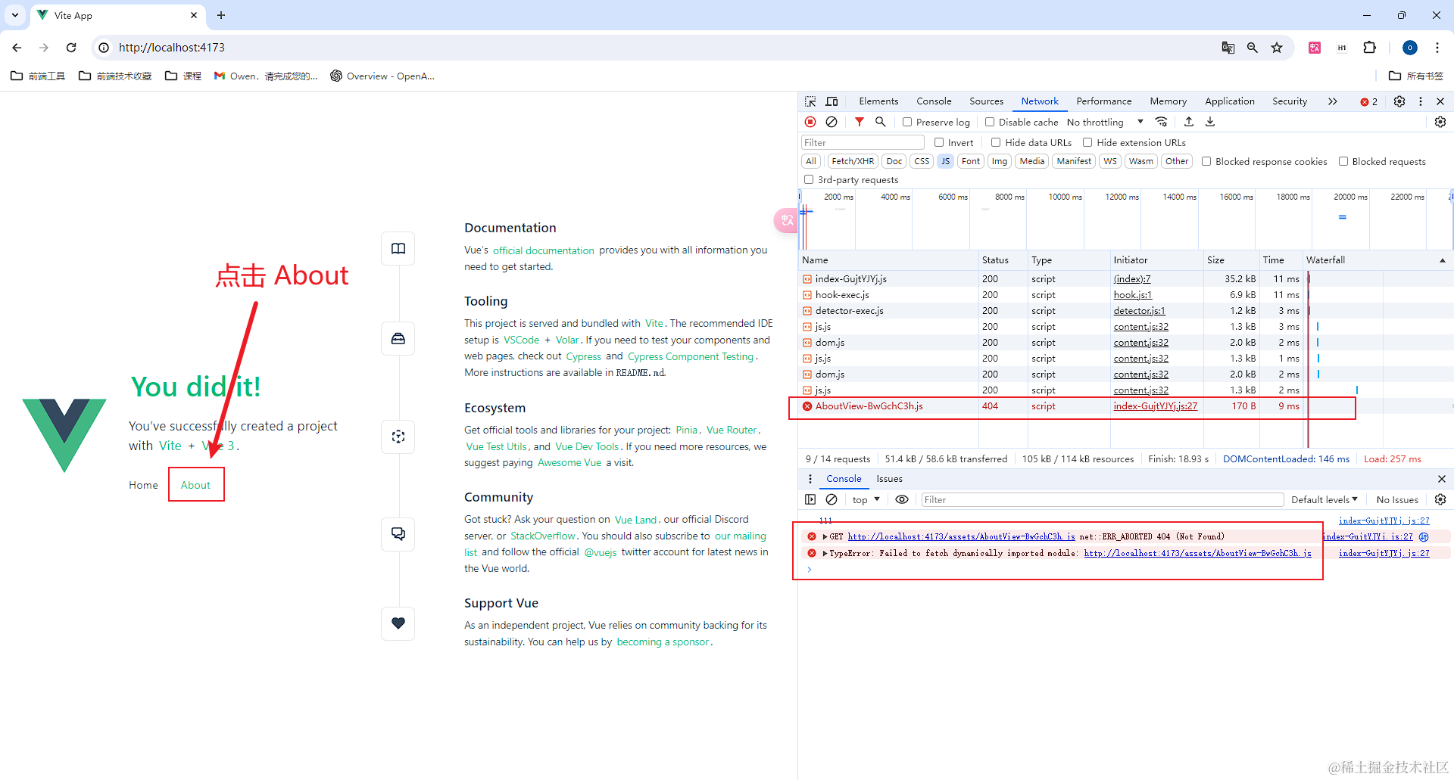Toggle the device toolbar icon
Screen dimensions: 1454x780
point(832,101)
